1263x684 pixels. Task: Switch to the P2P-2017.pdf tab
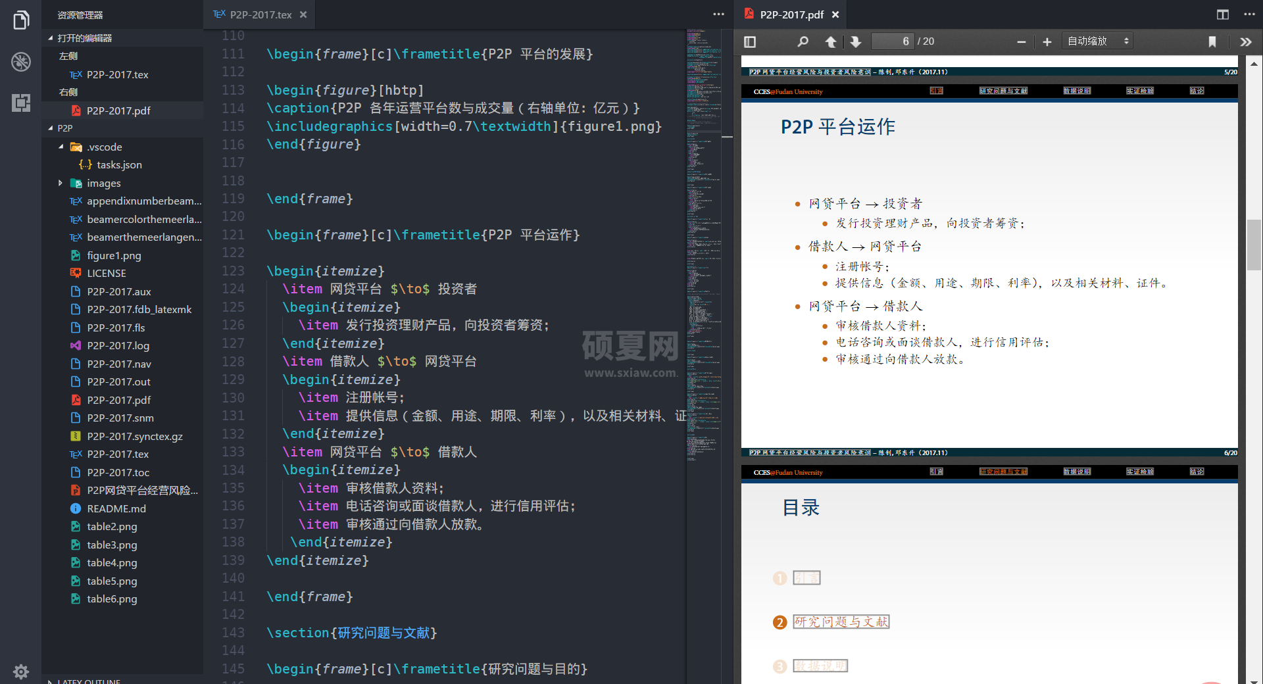[791, 14]
